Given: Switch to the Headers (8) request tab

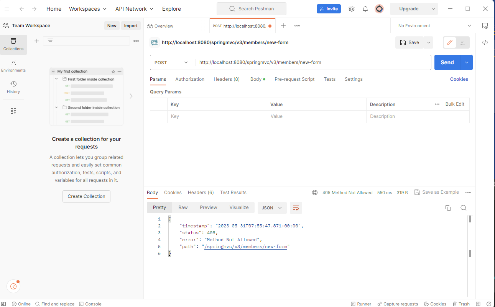Looking at the screenshot, I should (x=227, y=79).
